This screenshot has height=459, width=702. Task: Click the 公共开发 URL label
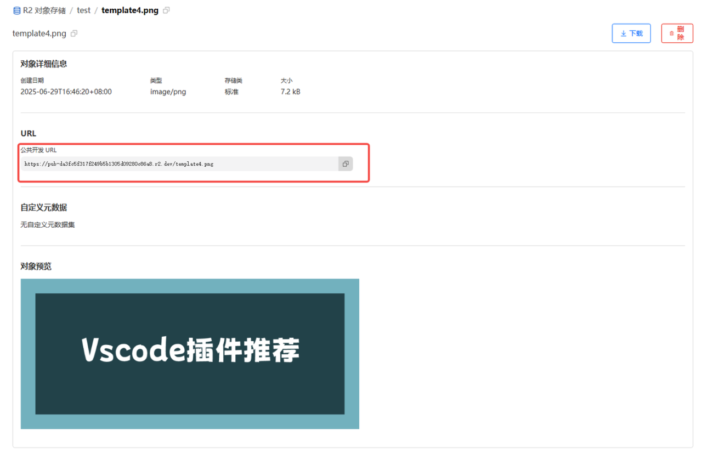[38, 150]
